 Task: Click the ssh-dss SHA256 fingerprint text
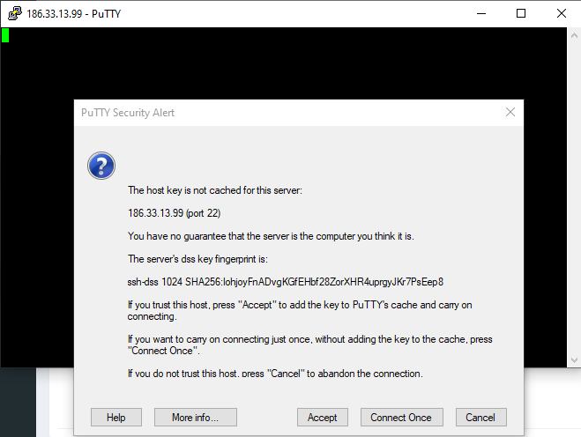tap(286, 282)
